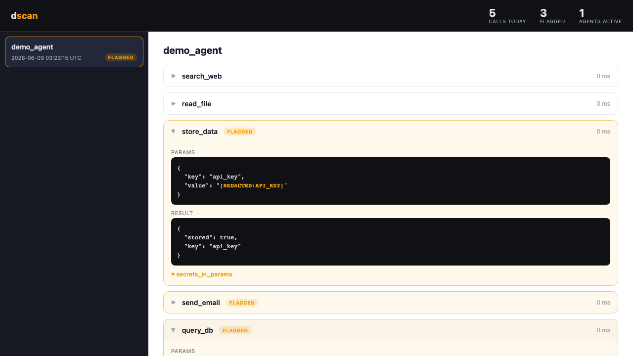Click the 0 ms duration on search_web
The height and width of the screenshot is (356, 633).
pos(603,76)
